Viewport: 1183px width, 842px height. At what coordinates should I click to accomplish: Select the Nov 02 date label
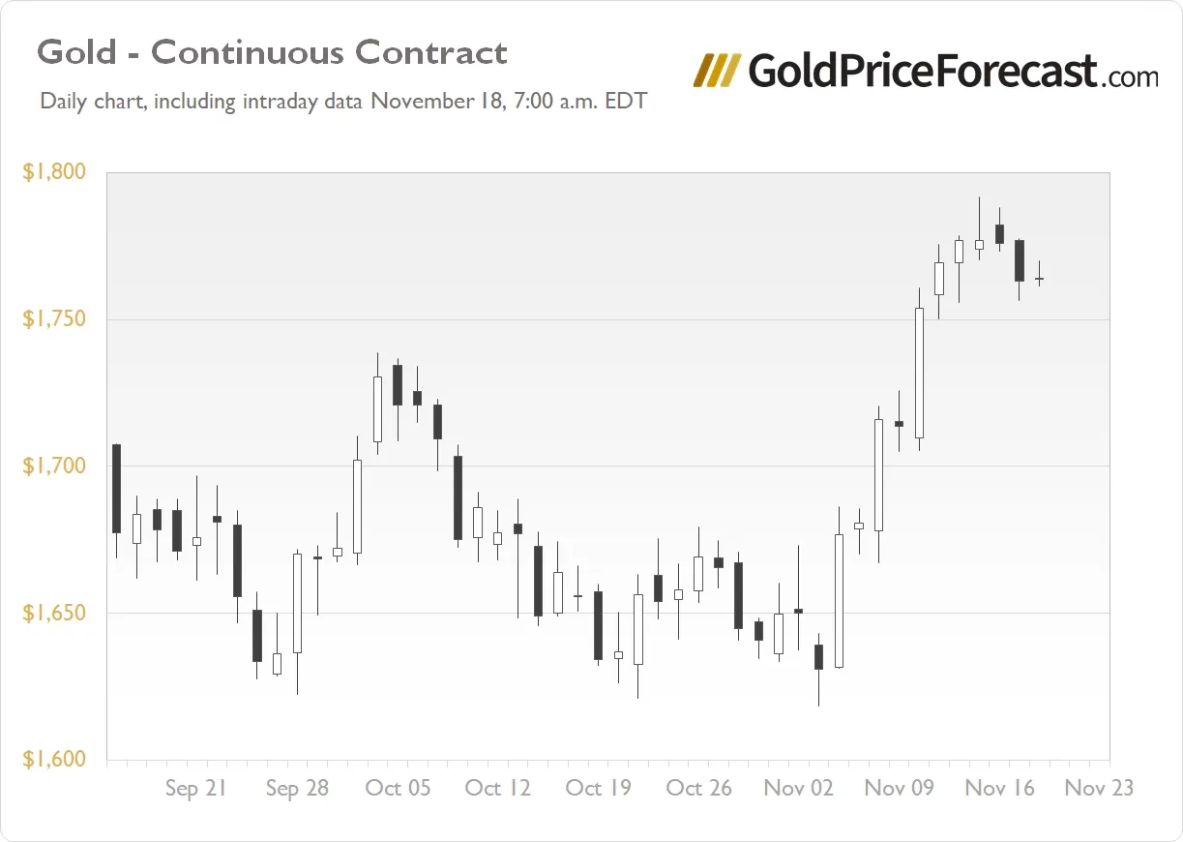tap(799, 788)
